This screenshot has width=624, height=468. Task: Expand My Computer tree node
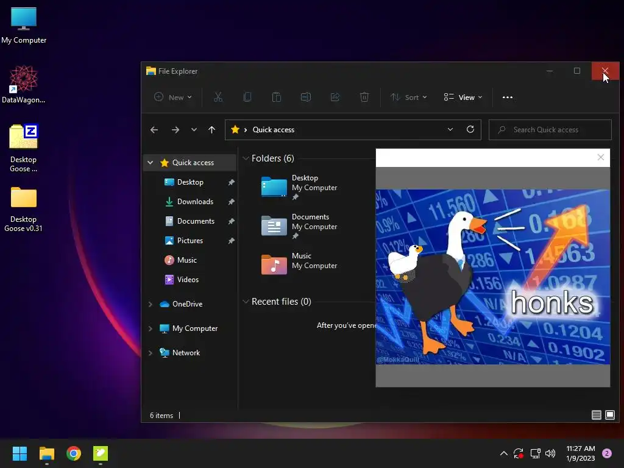point(150,328)
